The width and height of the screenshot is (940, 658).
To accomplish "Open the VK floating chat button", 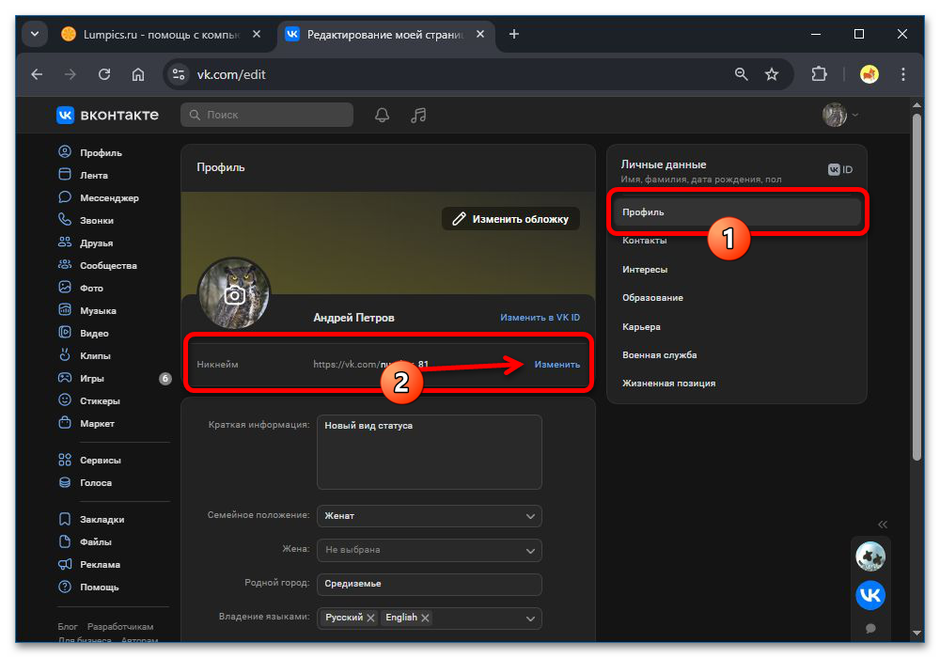I will pos(870,595).
